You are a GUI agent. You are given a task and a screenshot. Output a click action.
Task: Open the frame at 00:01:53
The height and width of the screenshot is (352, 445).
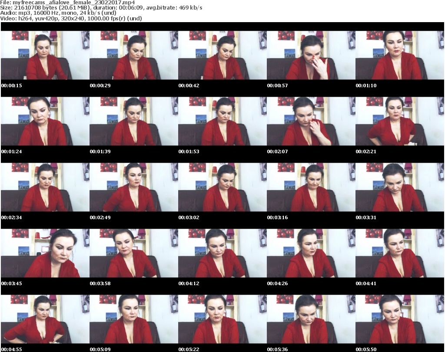pos(222,121)
